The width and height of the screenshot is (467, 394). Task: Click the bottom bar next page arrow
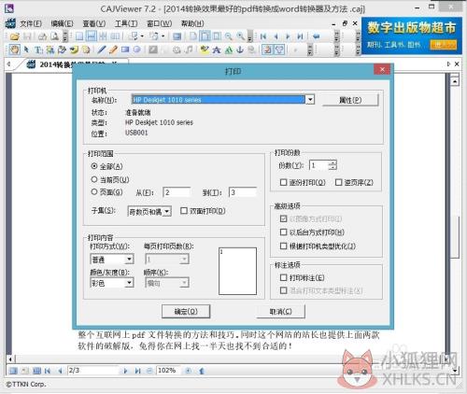[125, 371]
